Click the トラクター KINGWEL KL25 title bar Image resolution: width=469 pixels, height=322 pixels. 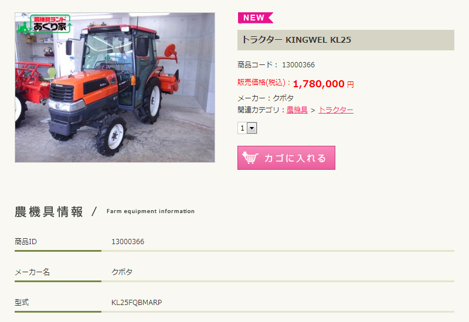coord(346,40)
